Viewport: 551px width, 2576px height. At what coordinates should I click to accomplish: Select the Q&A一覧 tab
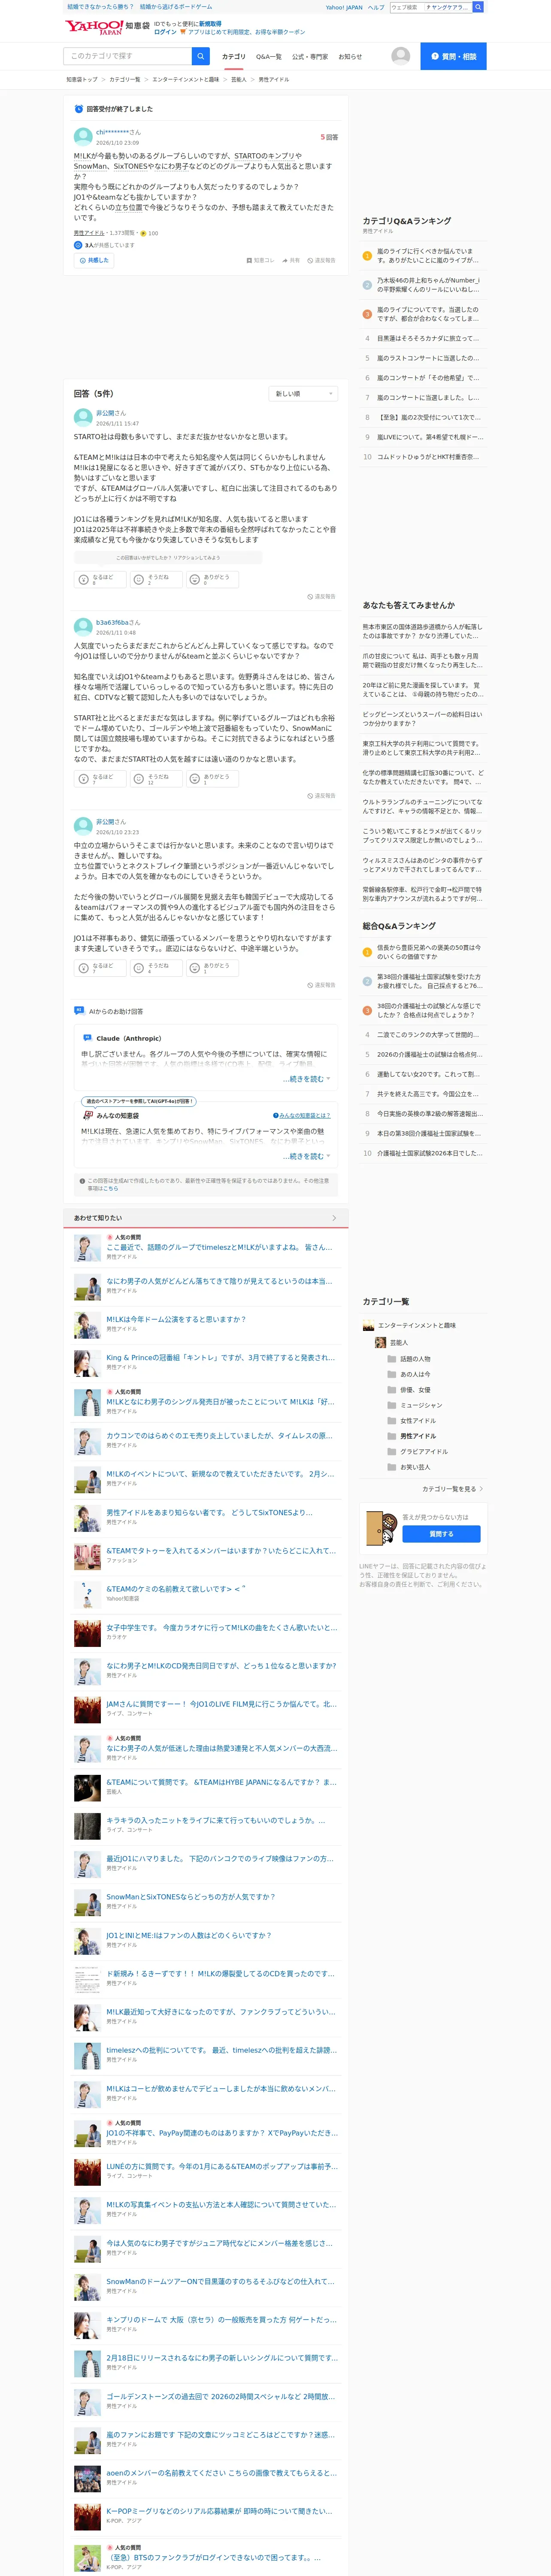269,57
